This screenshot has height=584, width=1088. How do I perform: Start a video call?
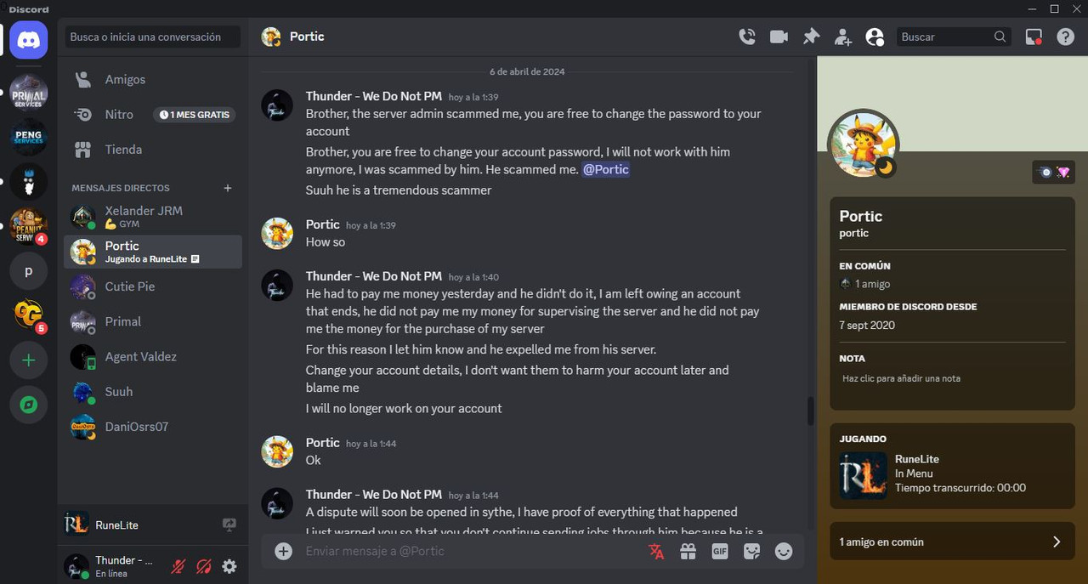(x=779, y=37)
